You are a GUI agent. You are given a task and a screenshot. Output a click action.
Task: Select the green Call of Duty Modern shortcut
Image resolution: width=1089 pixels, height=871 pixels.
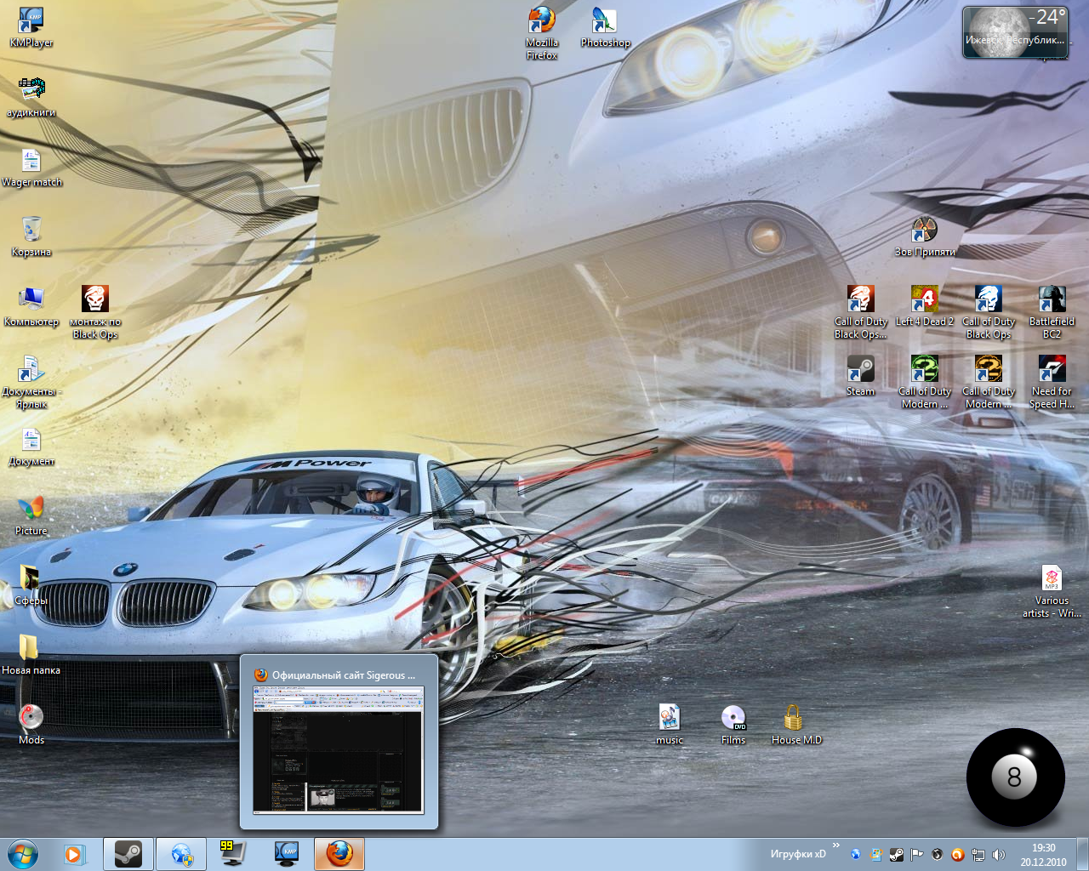click(925, 381)
